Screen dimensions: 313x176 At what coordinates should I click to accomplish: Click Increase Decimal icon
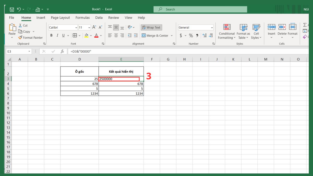pos(204,35)
